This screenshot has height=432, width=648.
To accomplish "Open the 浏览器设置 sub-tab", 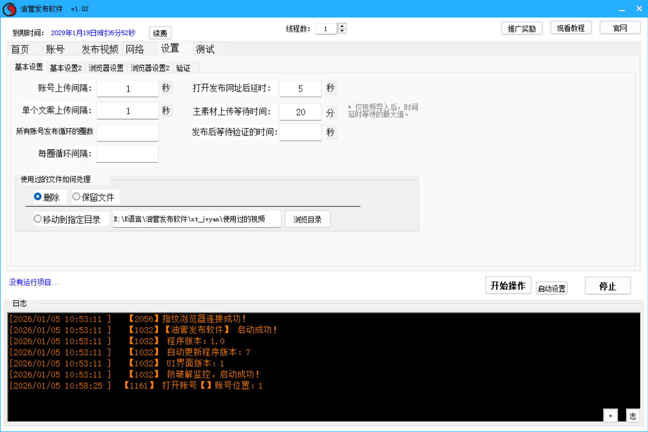I will pos(106,68).
